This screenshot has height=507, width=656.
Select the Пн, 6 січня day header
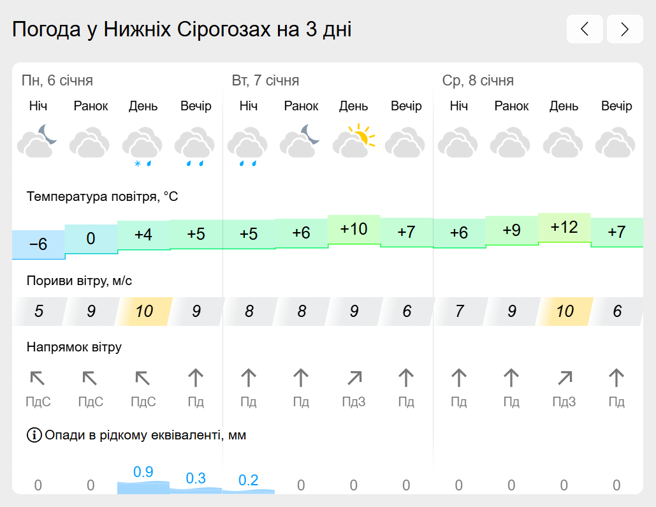coord(57,80)
